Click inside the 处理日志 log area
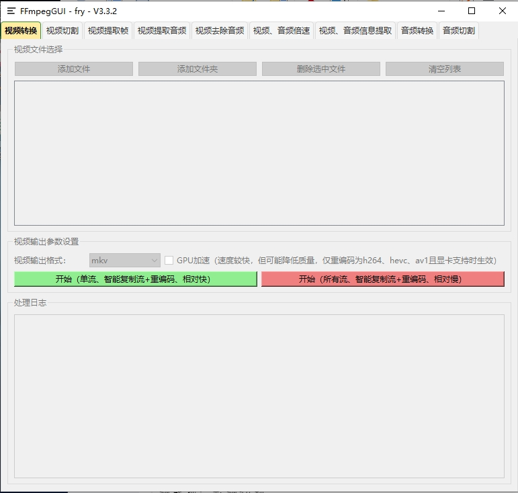The height and width of the screenshot is (493, 518). click(x=259, y=396)
